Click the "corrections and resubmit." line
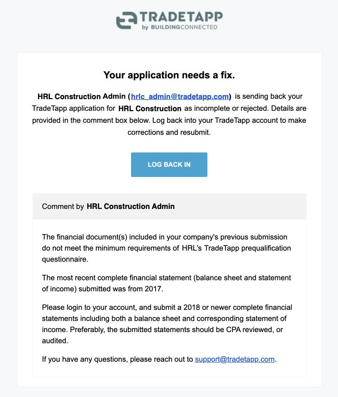Image resolution: width=338 pixels, height=397 pixels. [x=169, y=132]
